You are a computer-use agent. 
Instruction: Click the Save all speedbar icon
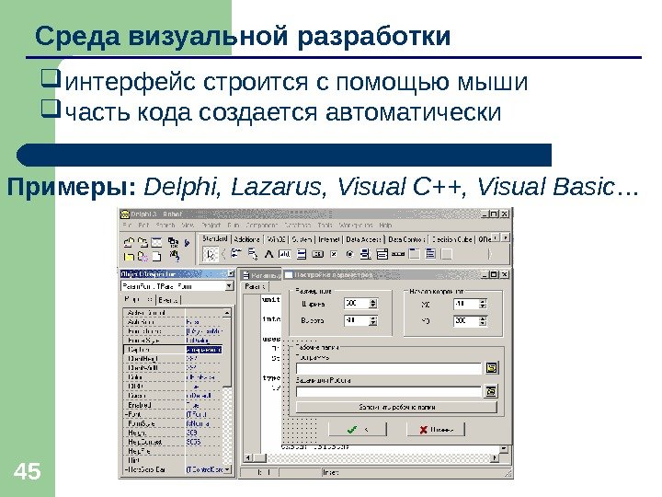click(x=143, y=243)
